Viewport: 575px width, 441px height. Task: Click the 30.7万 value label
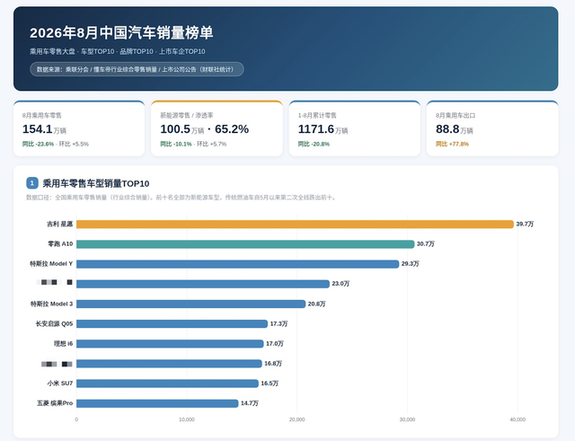click(x=425, y=243)
